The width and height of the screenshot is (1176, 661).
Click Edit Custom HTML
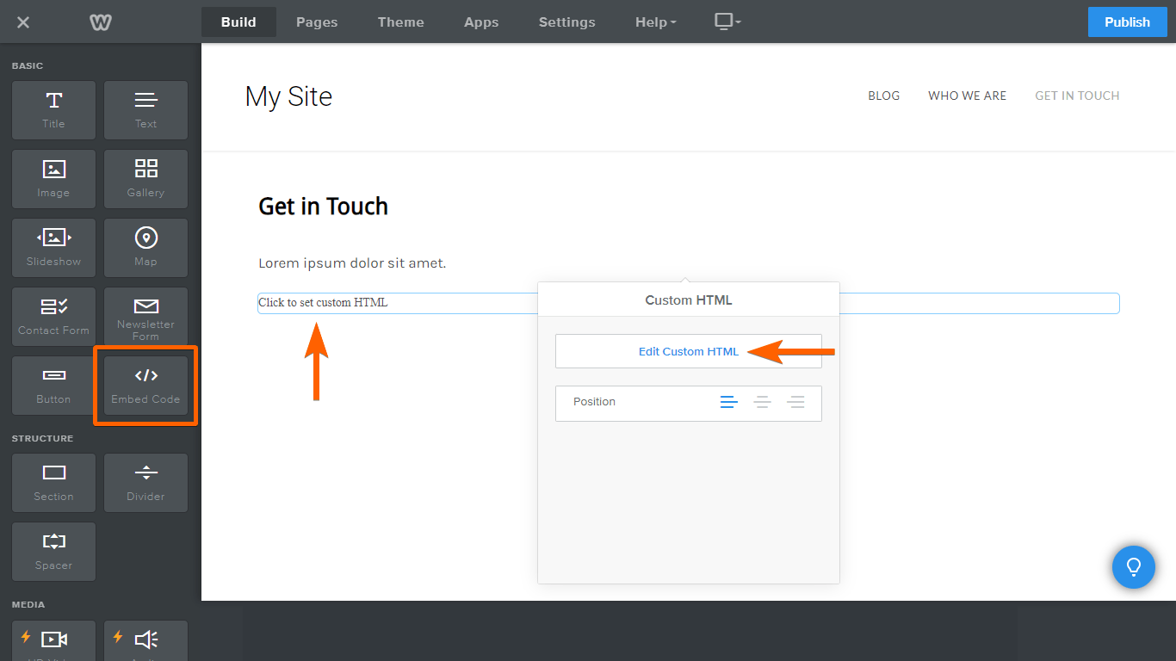click(688, 351)
